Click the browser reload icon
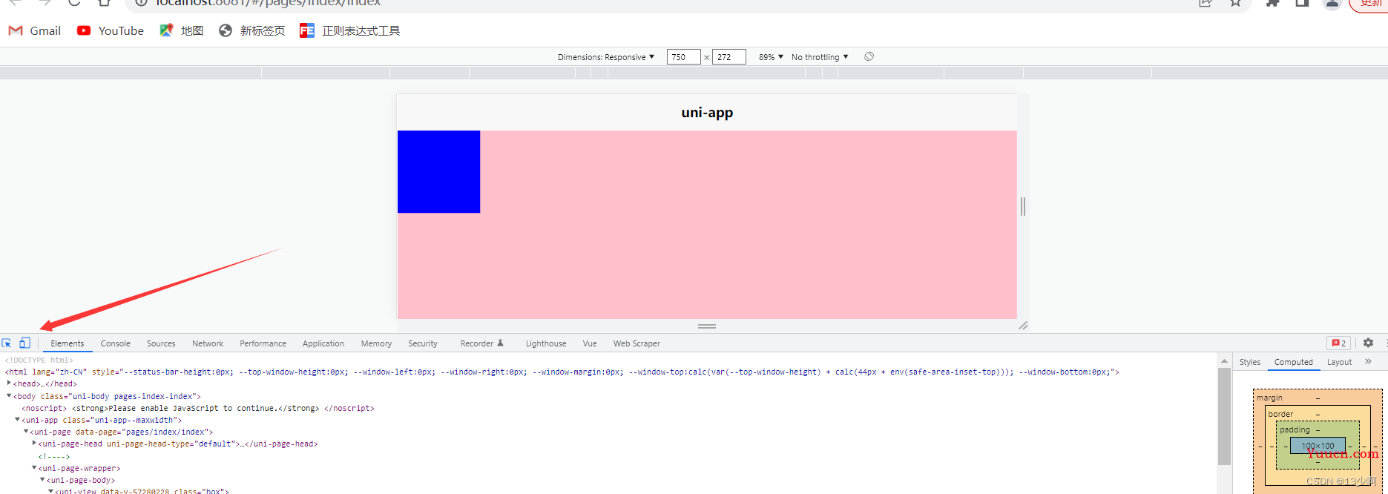Viewport: 1388px width, 494px height. point(74,3)
